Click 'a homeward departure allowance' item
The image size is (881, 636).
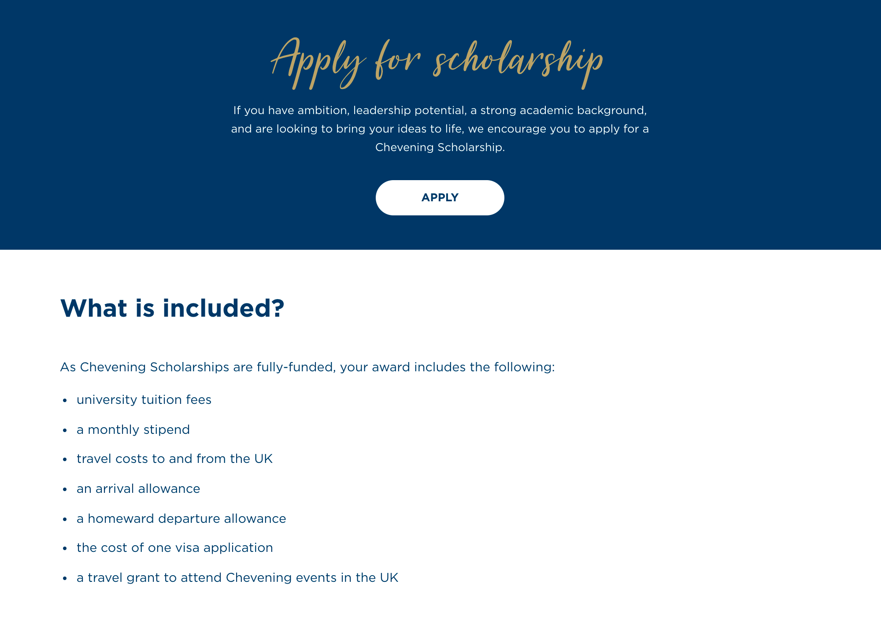pos(181,518)
